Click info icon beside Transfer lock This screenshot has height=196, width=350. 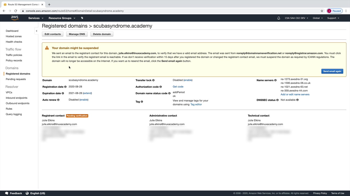pos(153,80)
